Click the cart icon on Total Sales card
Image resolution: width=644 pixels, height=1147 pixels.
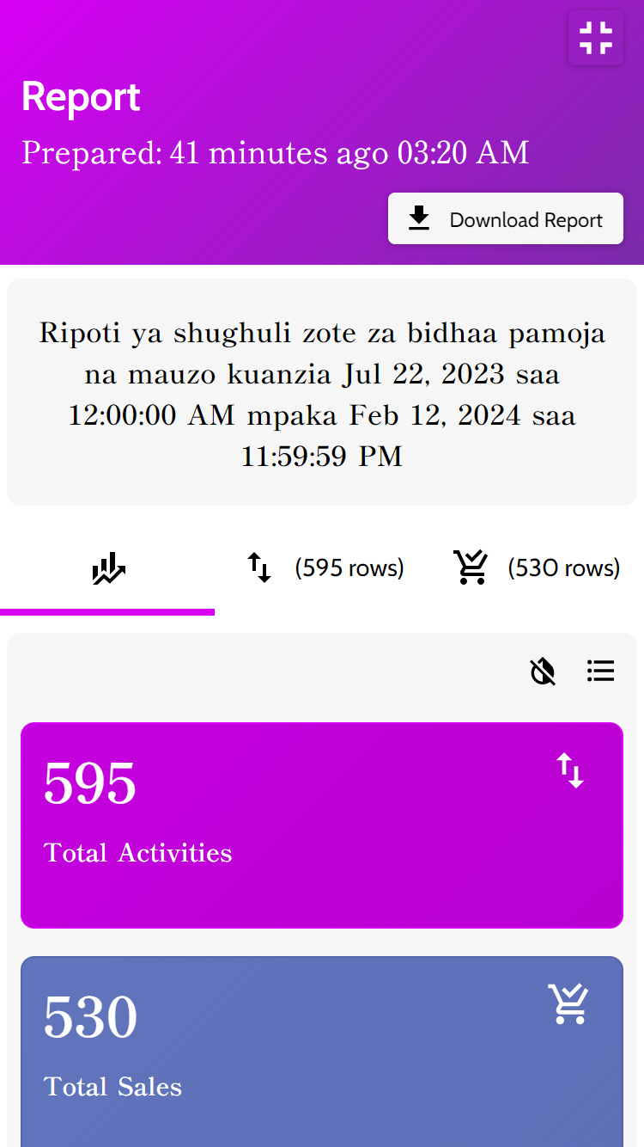pos(568,1004)
